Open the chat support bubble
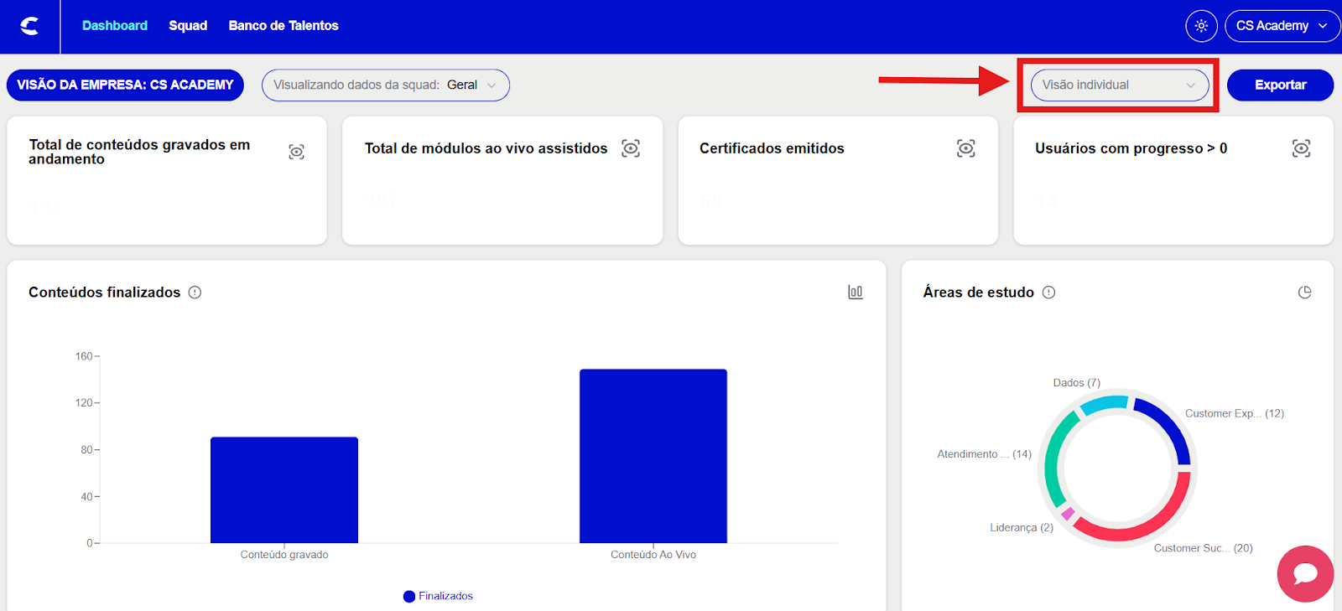 pos(1305,574)
